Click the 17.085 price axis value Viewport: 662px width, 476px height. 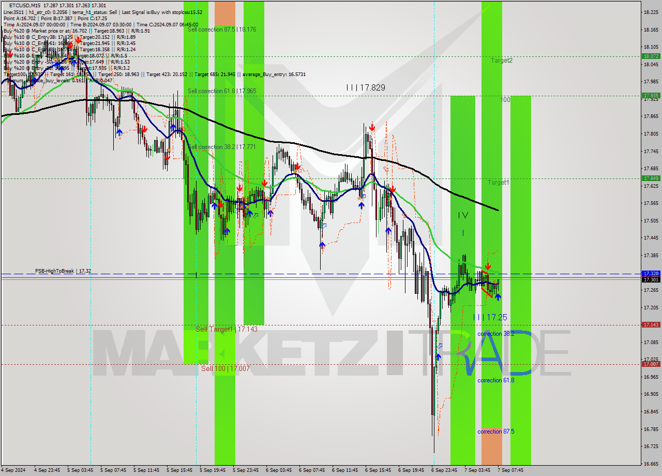[651, 342]
